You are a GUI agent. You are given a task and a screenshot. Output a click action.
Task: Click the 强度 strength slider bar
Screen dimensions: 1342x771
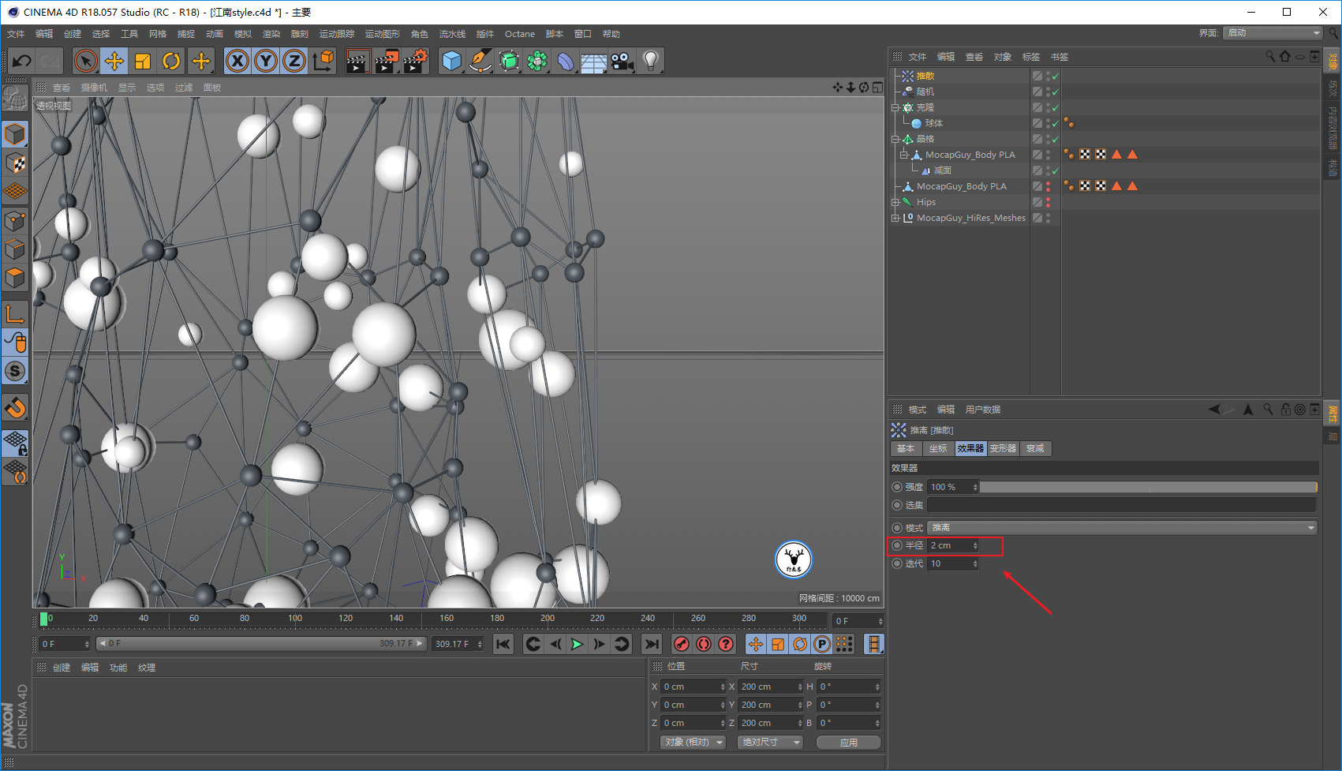coord(1149,487)
